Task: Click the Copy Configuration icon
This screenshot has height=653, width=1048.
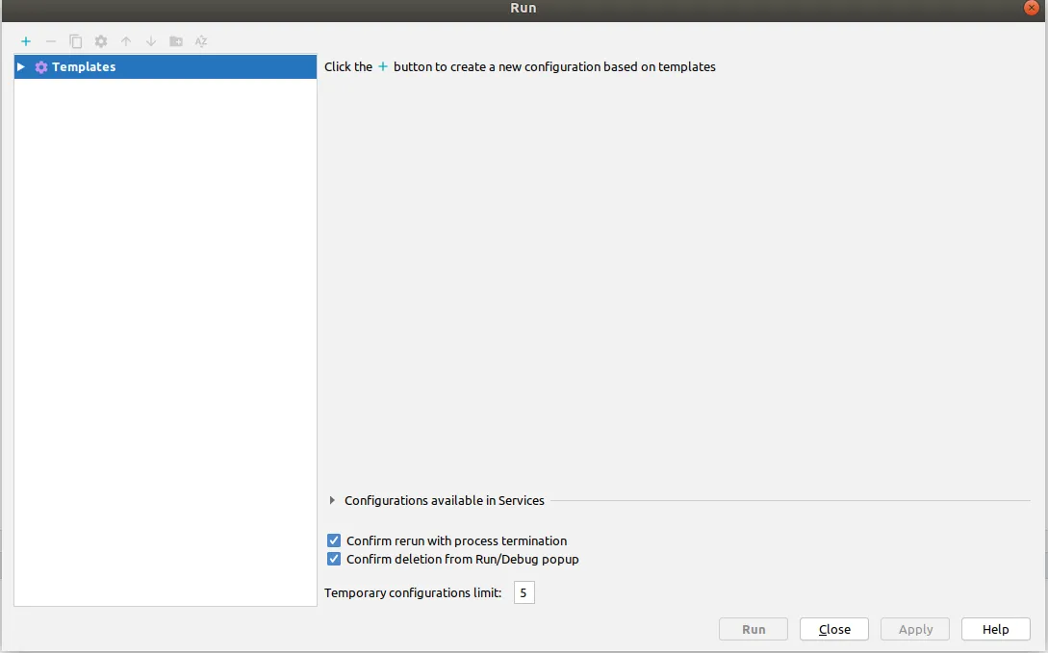Action: [x=75, y=41]
